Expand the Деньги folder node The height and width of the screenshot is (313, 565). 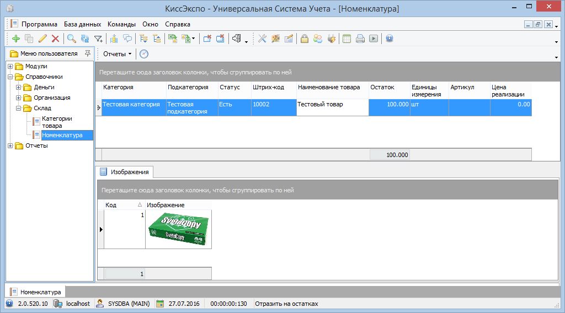tap(19, 88)
